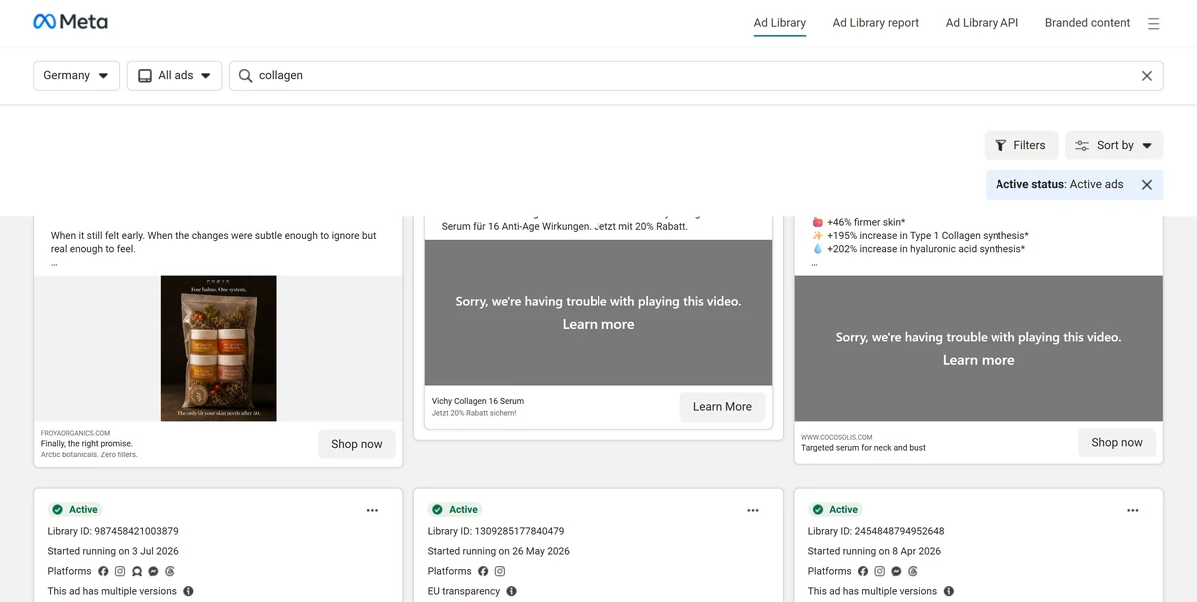Expand truncated Cocosolis ad text ellipsis

pos(815,264)
